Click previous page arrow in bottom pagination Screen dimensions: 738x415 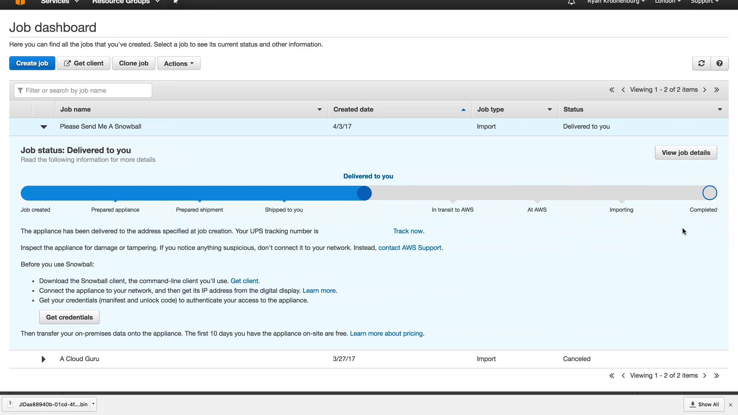pos(623,376)
